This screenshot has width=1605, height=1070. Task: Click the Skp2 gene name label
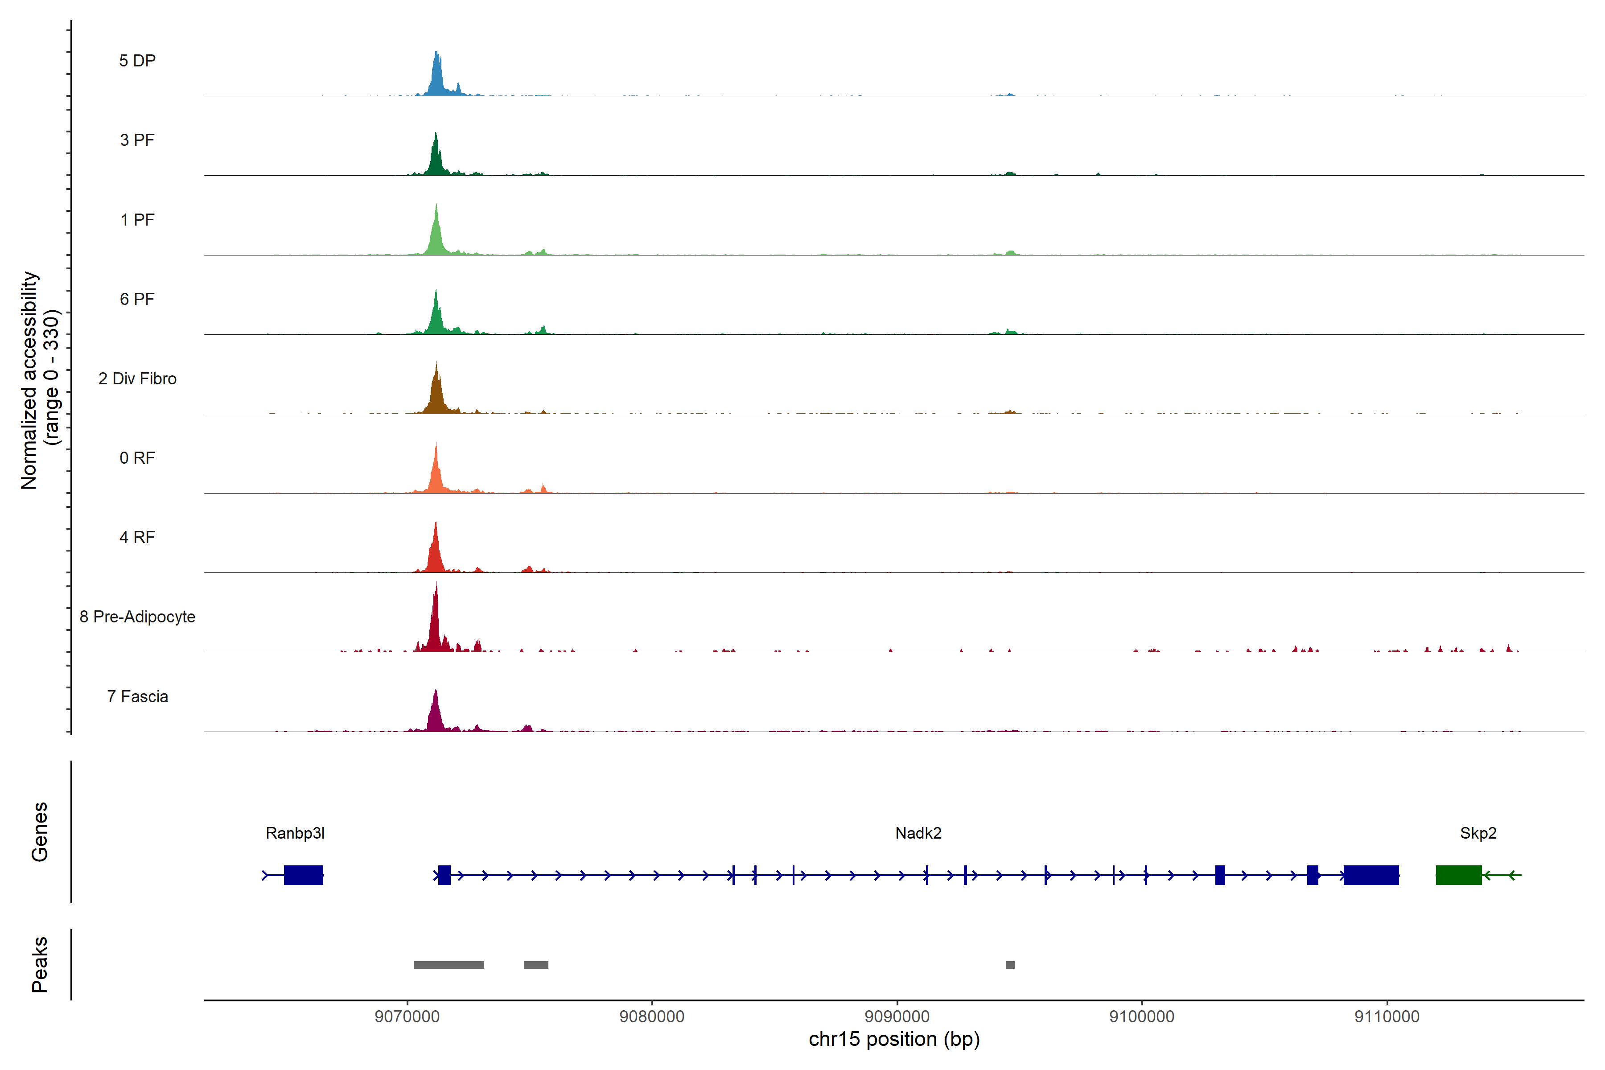tap(1478, 833)
